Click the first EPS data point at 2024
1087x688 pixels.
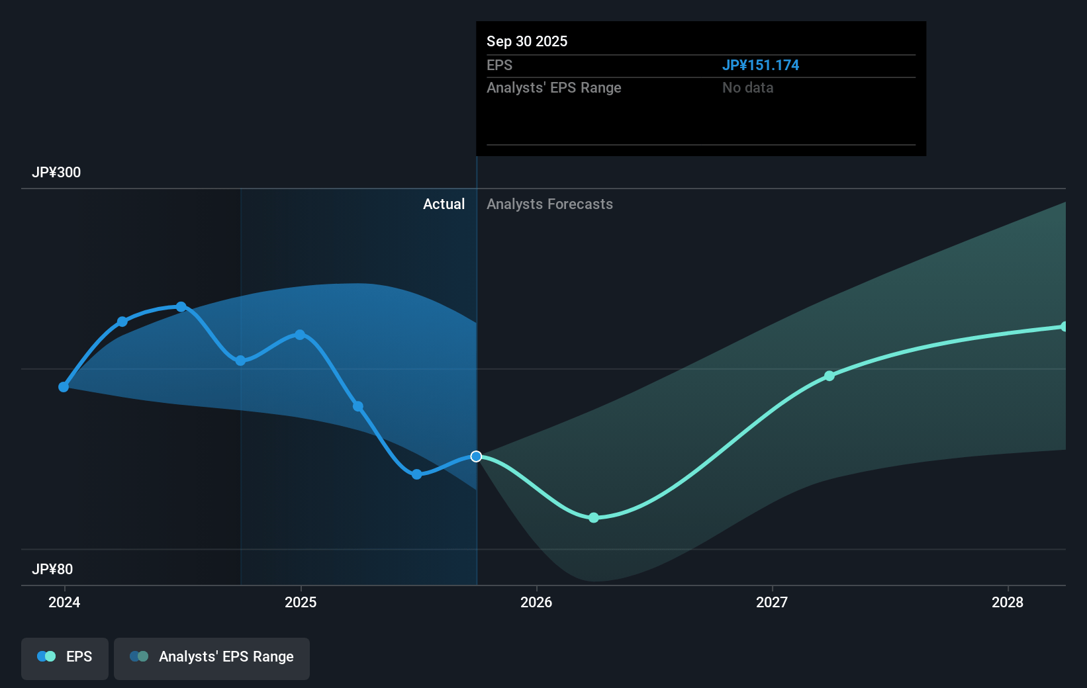[x=64, y=387]
